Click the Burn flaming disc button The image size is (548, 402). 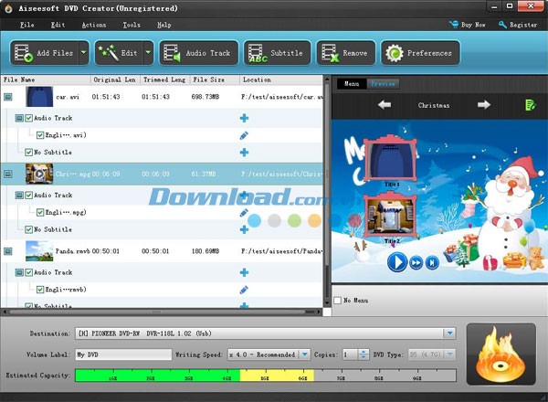[x=501, y=354]
